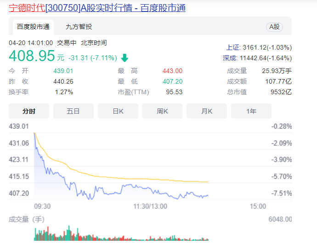Click the -3.90% percent axis label
The image size is (317, 244).
(x=282, y=159)
